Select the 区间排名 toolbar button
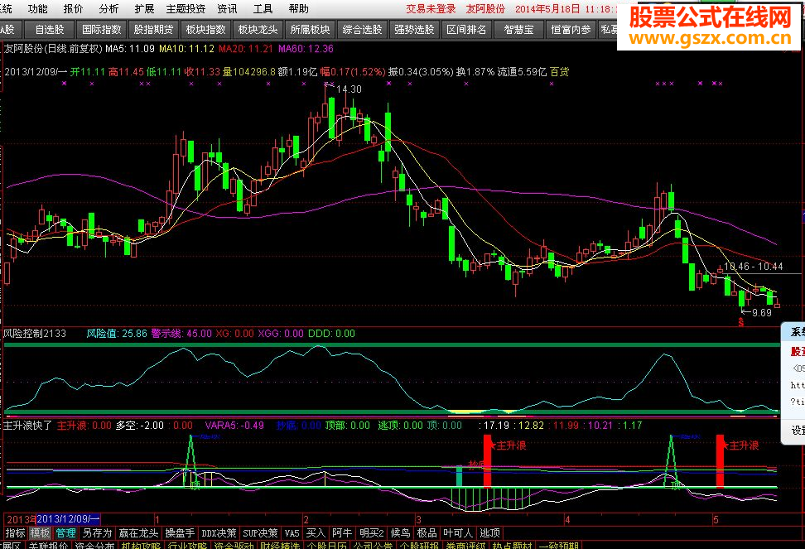805x549 pixels. pyautogui.click(x=466, y=30)
